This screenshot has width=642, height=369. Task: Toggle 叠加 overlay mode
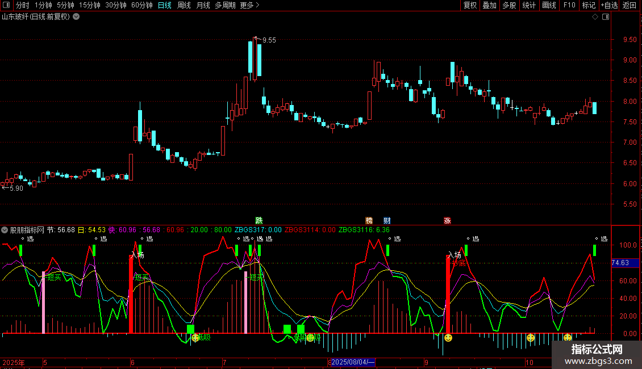[489, 6]
